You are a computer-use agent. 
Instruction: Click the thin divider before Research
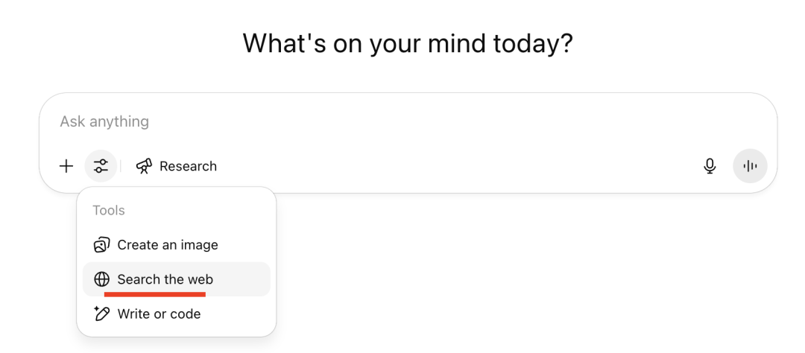point(121,166)
